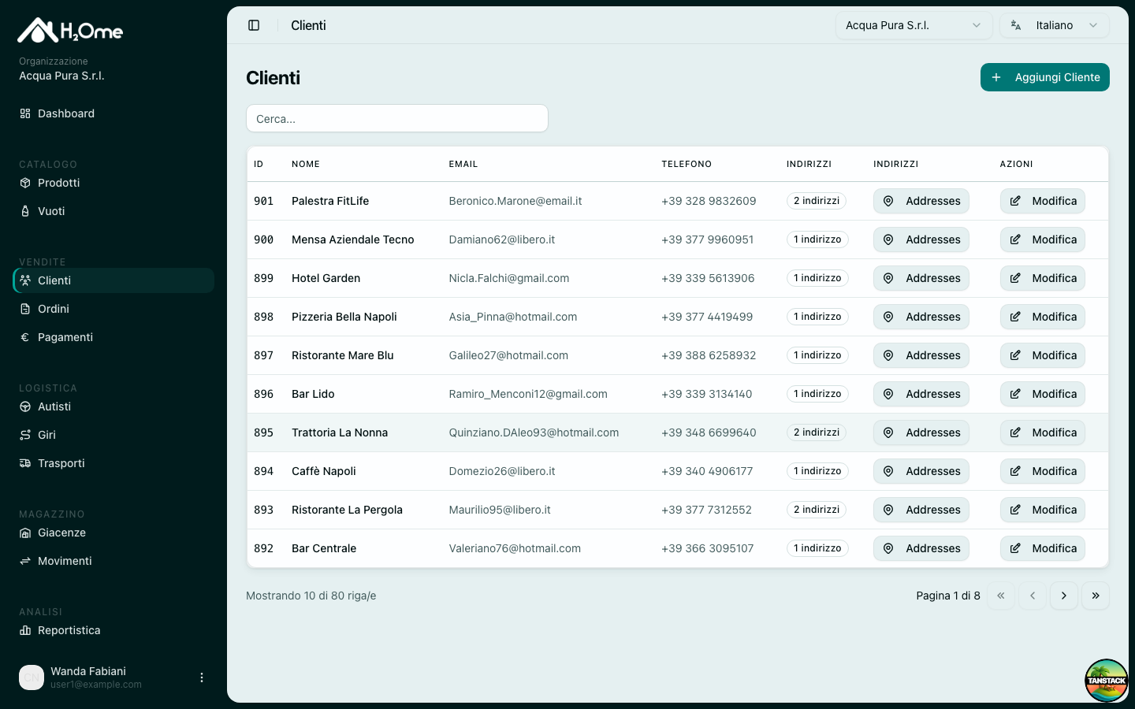
Task: Expand the Acqua Pura S.r.l. organization dropdown
Action: click(914, 25)
